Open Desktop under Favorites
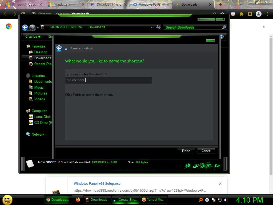 coord(41,52)
